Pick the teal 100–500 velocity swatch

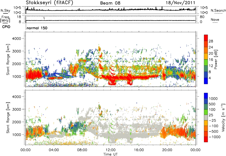(206, 107)
